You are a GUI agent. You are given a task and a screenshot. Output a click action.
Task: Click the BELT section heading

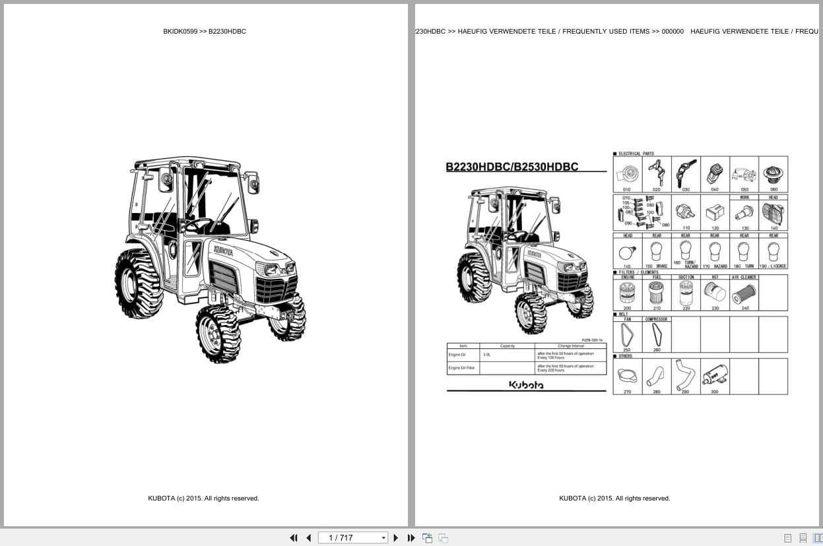point(623,314)
